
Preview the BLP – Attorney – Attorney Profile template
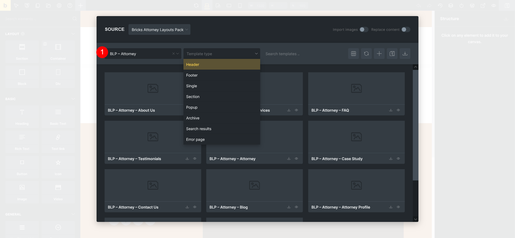[x=398, y=207]
